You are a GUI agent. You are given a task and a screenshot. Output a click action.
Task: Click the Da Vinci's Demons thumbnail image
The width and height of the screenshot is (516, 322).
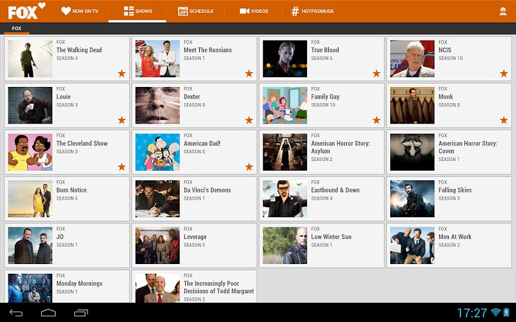(x=157, y=199)
